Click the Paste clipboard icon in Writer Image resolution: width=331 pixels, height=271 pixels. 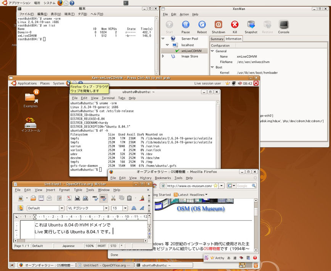point(129,198)
